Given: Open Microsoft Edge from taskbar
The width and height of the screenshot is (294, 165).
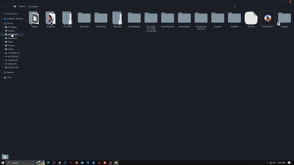Looking at the screenshot, I should tap(48, 163).
